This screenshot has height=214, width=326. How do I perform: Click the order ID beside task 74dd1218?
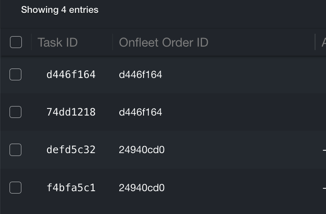[x=140, y=112]
